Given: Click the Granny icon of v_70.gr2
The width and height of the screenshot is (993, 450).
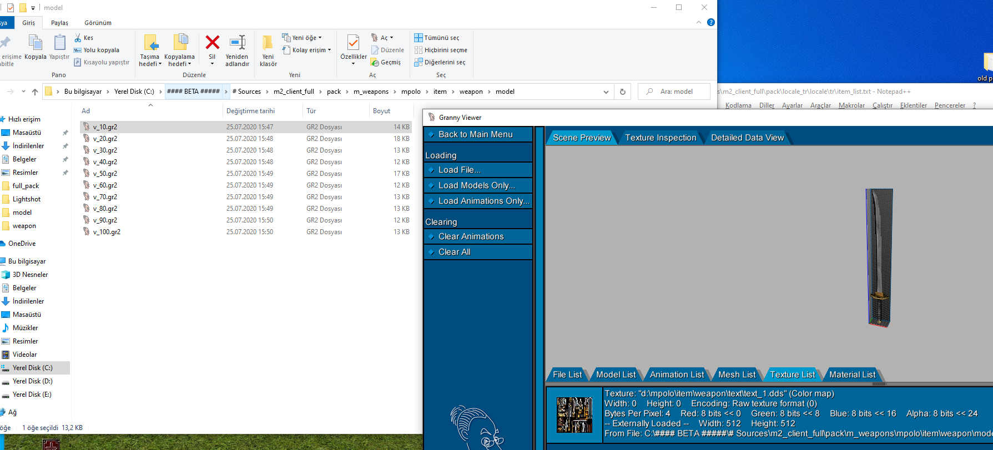Looking at the screenshot, I should [86, 196].
